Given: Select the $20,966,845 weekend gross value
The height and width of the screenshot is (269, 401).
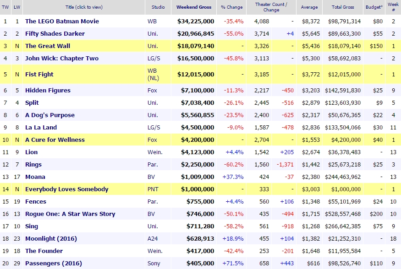Looking at the screenshot, I should 196,34.
